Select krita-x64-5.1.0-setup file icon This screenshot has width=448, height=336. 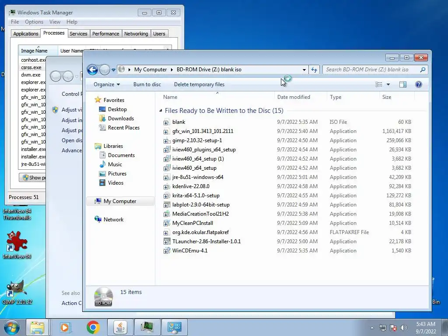[166, 196]
